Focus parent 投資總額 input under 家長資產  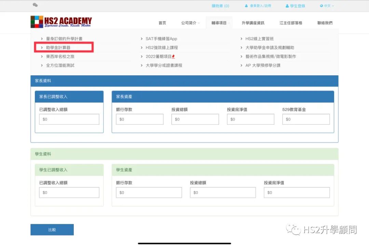(x=195, y=119)
